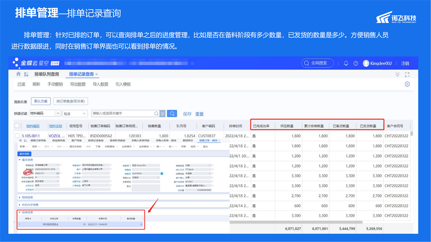Click magnifier icon inside keyword input

click(156, 113)
